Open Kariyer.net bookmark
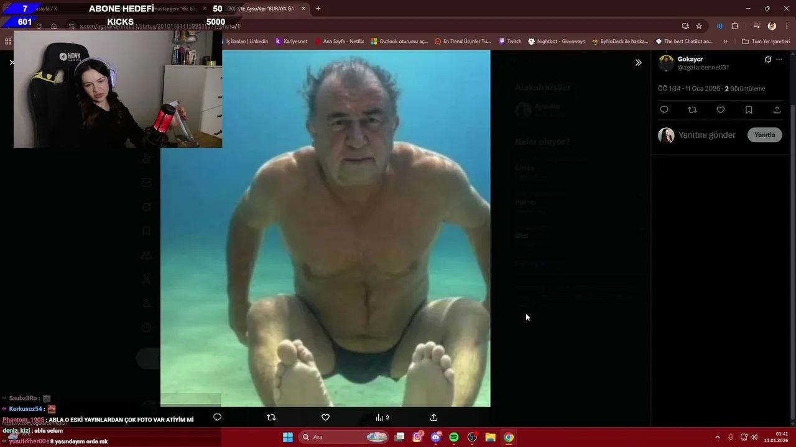 tap(291, 42)
